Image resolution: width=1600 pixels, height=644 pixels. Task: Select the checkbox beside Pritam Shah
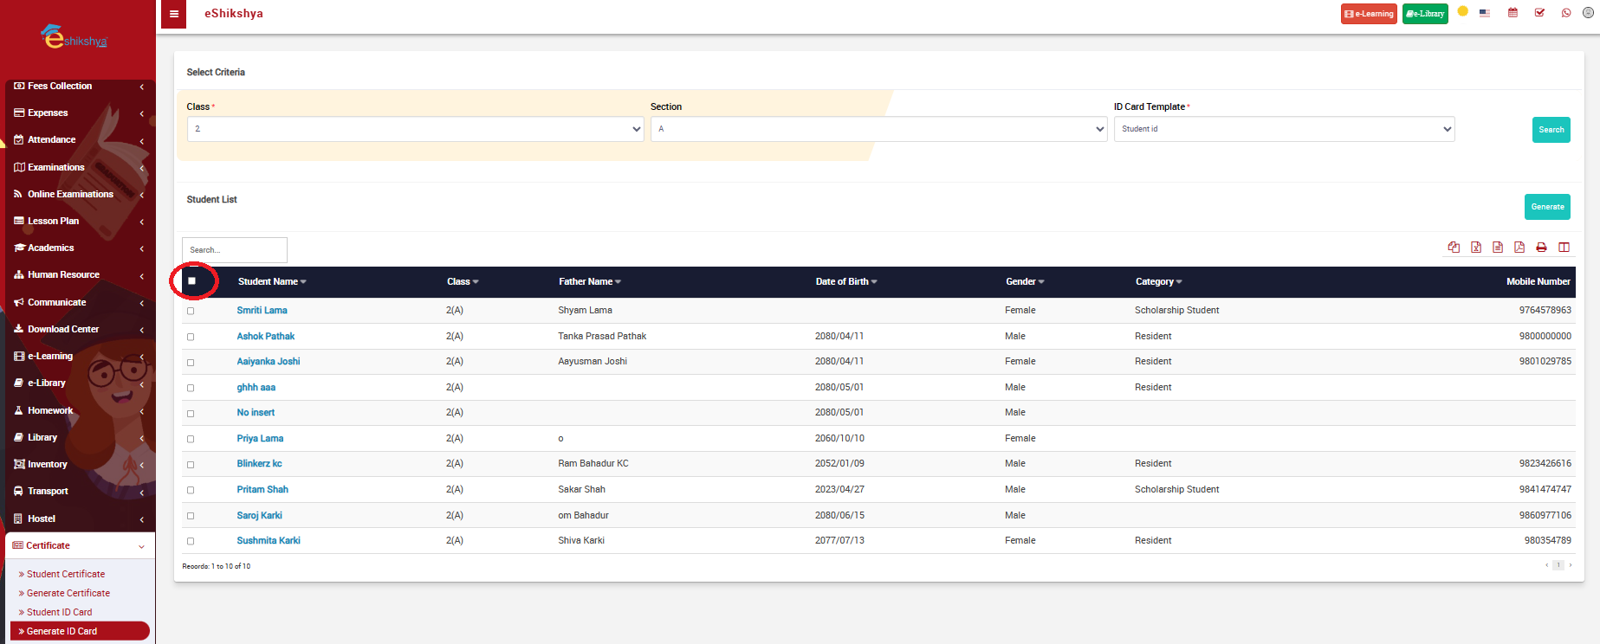(x=191, y=490)
